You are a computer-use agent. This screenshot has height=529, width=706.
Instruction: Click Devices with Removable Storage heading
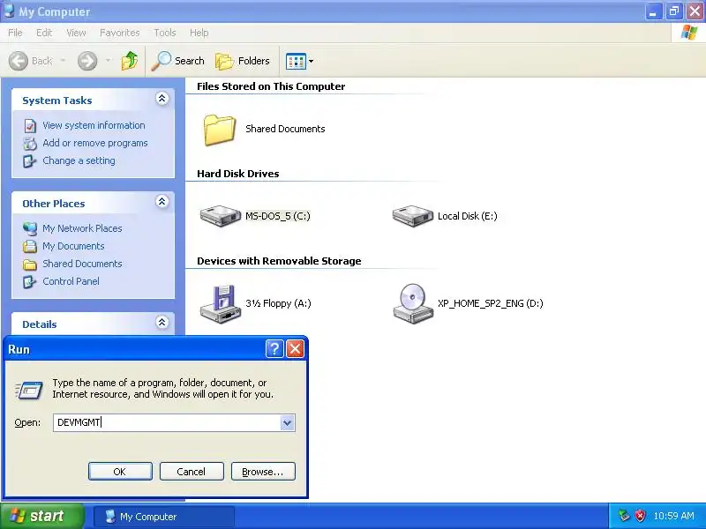click(x=279, y=261)
